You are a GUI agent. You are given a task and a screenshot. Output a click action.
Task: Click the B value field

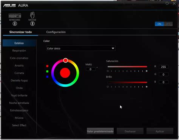(164, 82)
